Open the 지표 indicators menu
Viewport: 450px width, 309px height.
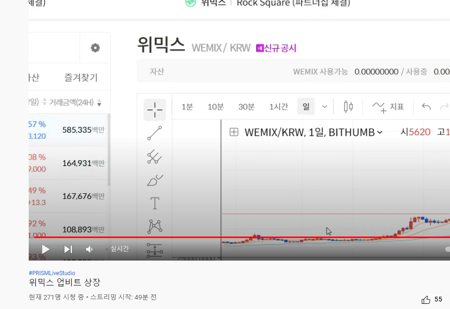coord(388,107)
